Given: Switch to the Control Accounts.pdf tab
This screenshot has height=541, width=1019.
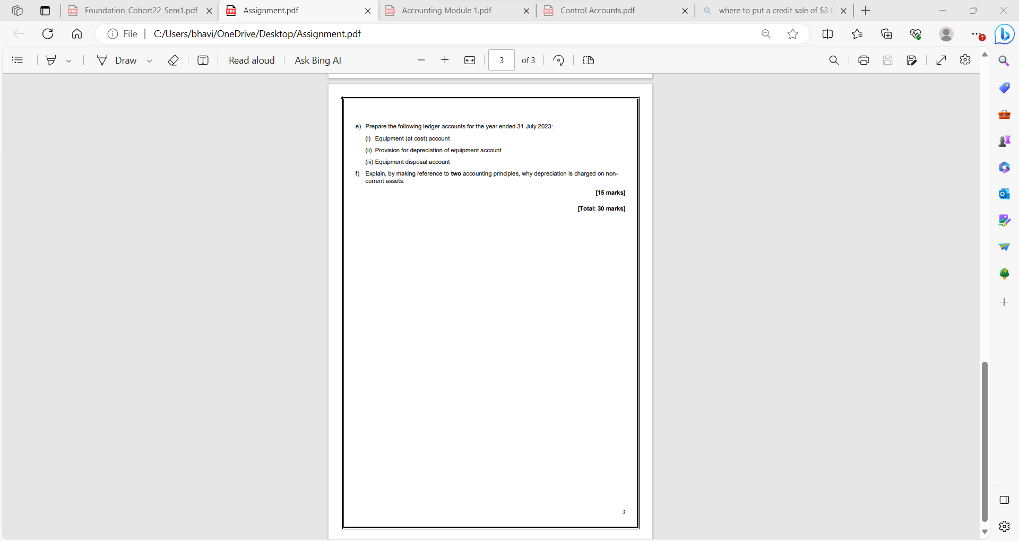Looking at the screenshot, I should [597, 10].
